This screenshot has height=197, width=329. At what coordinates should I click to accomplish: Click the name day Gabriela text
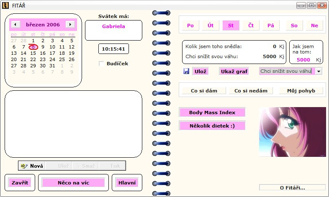(113, 26)
